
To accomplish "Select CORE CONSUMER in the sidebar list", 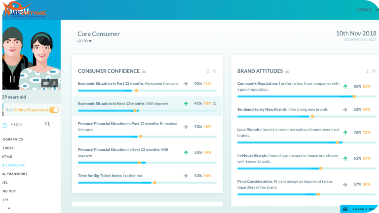I will (x=13, y=165).
